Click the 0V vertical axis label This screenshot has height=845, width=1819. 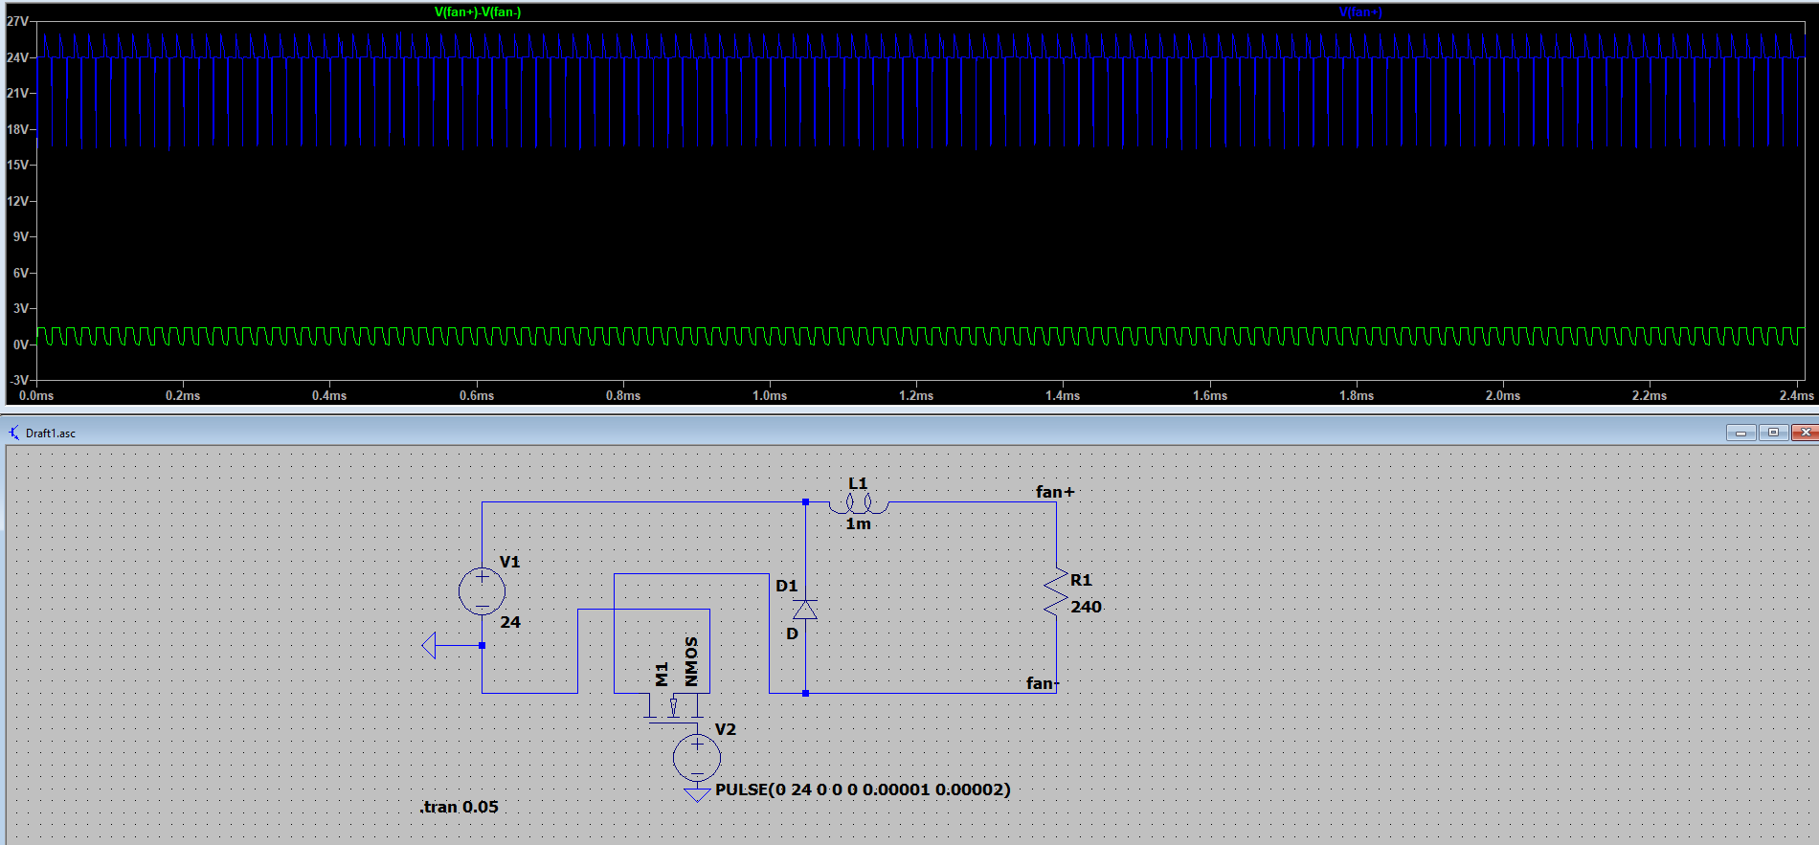click(x=20, y=345)
